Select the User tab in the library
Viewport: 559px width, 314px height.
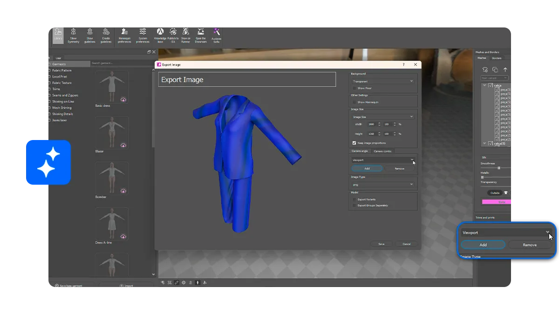59,58
